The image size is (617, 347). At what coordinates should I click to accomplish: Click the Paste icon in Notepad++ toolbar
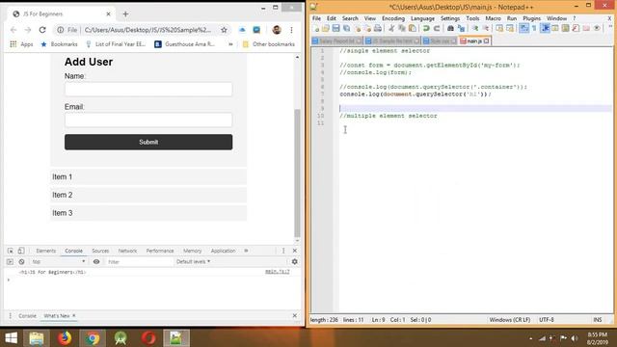[x=413, y=28]
